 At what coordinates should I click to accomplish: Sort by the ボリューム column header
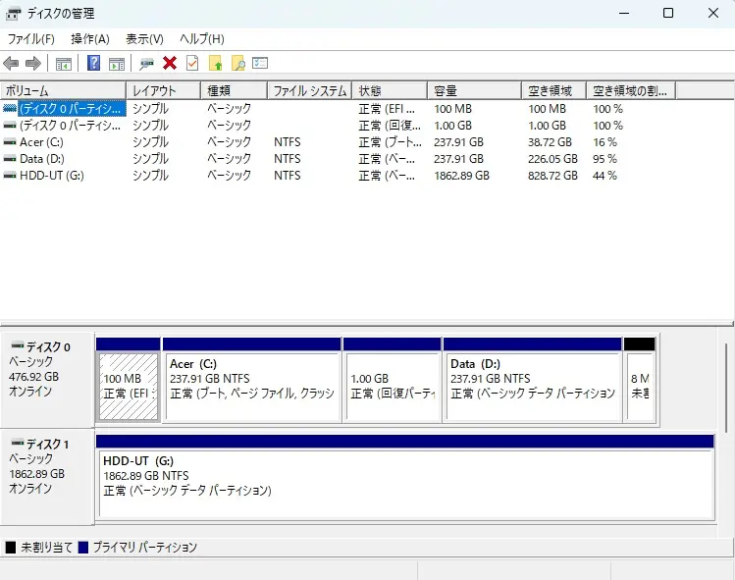[x=63, y=90]
